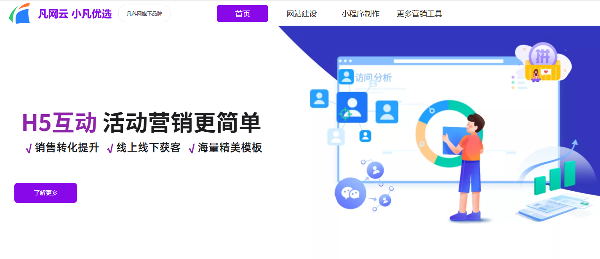The width and height of the screenshot is (600, 259).
Task: Open 更多营销工具 menu
Action: click(419, 14)
